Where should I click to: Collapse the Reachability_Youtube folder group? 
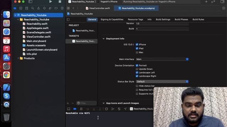click(18, 19)
